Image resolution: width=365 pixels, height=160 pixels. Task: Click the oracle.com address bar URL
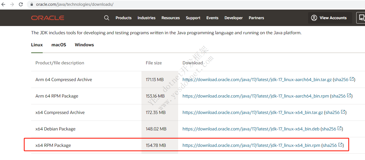click(x=75, y=4)
